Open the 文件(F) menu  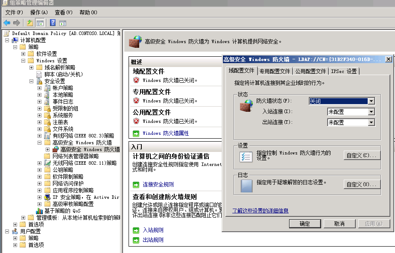(14, 12)
